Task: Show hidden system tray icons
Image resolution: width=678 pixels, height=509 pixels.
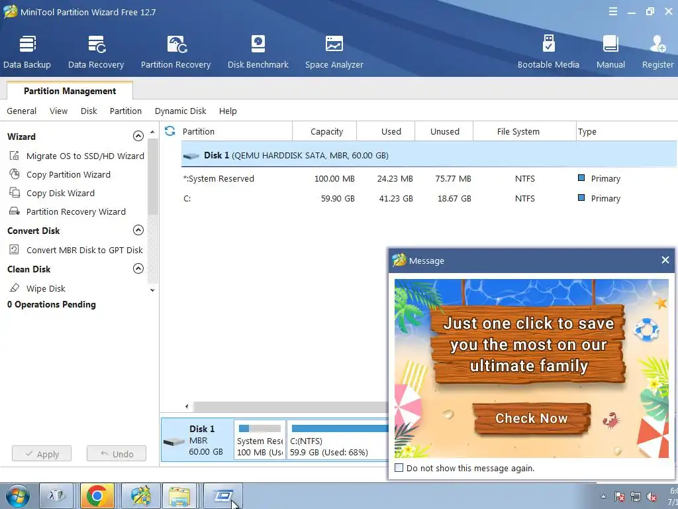Action: [604, 496]
